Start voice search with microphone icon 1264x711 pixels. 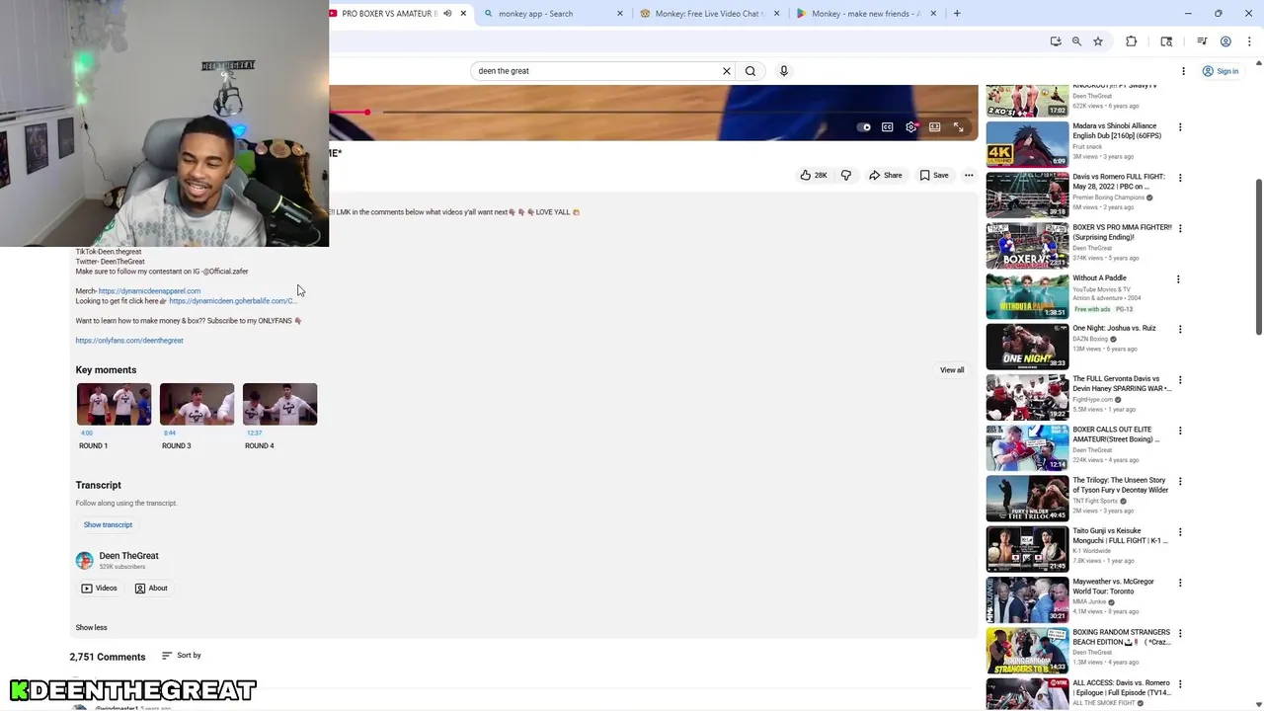[784, 71]
